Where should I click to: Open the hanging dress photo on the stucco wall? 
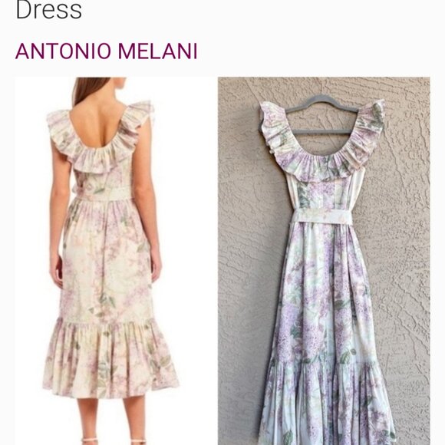[324, 261]
